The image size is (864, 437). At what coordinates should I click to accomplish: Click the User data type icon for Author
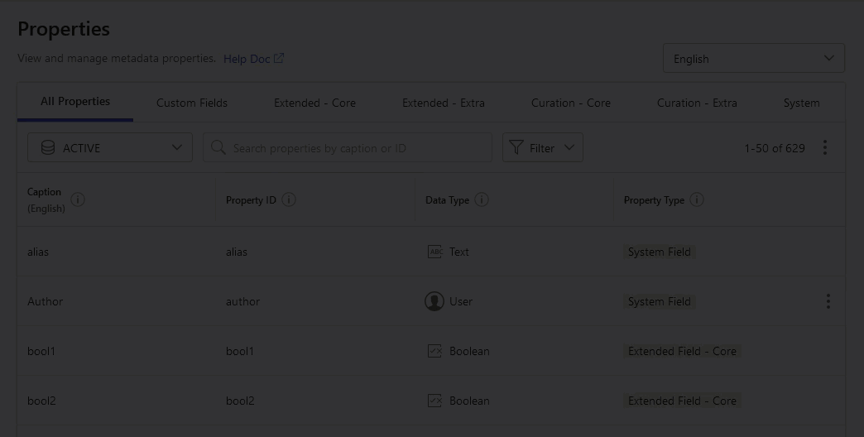[x=434, y=301]
